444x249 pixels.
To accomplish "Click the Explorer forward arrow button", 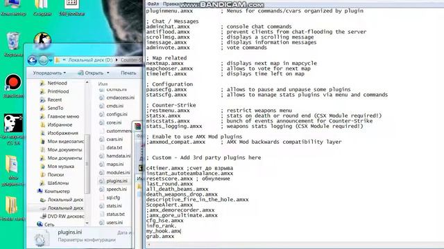I will click(43, 60).
